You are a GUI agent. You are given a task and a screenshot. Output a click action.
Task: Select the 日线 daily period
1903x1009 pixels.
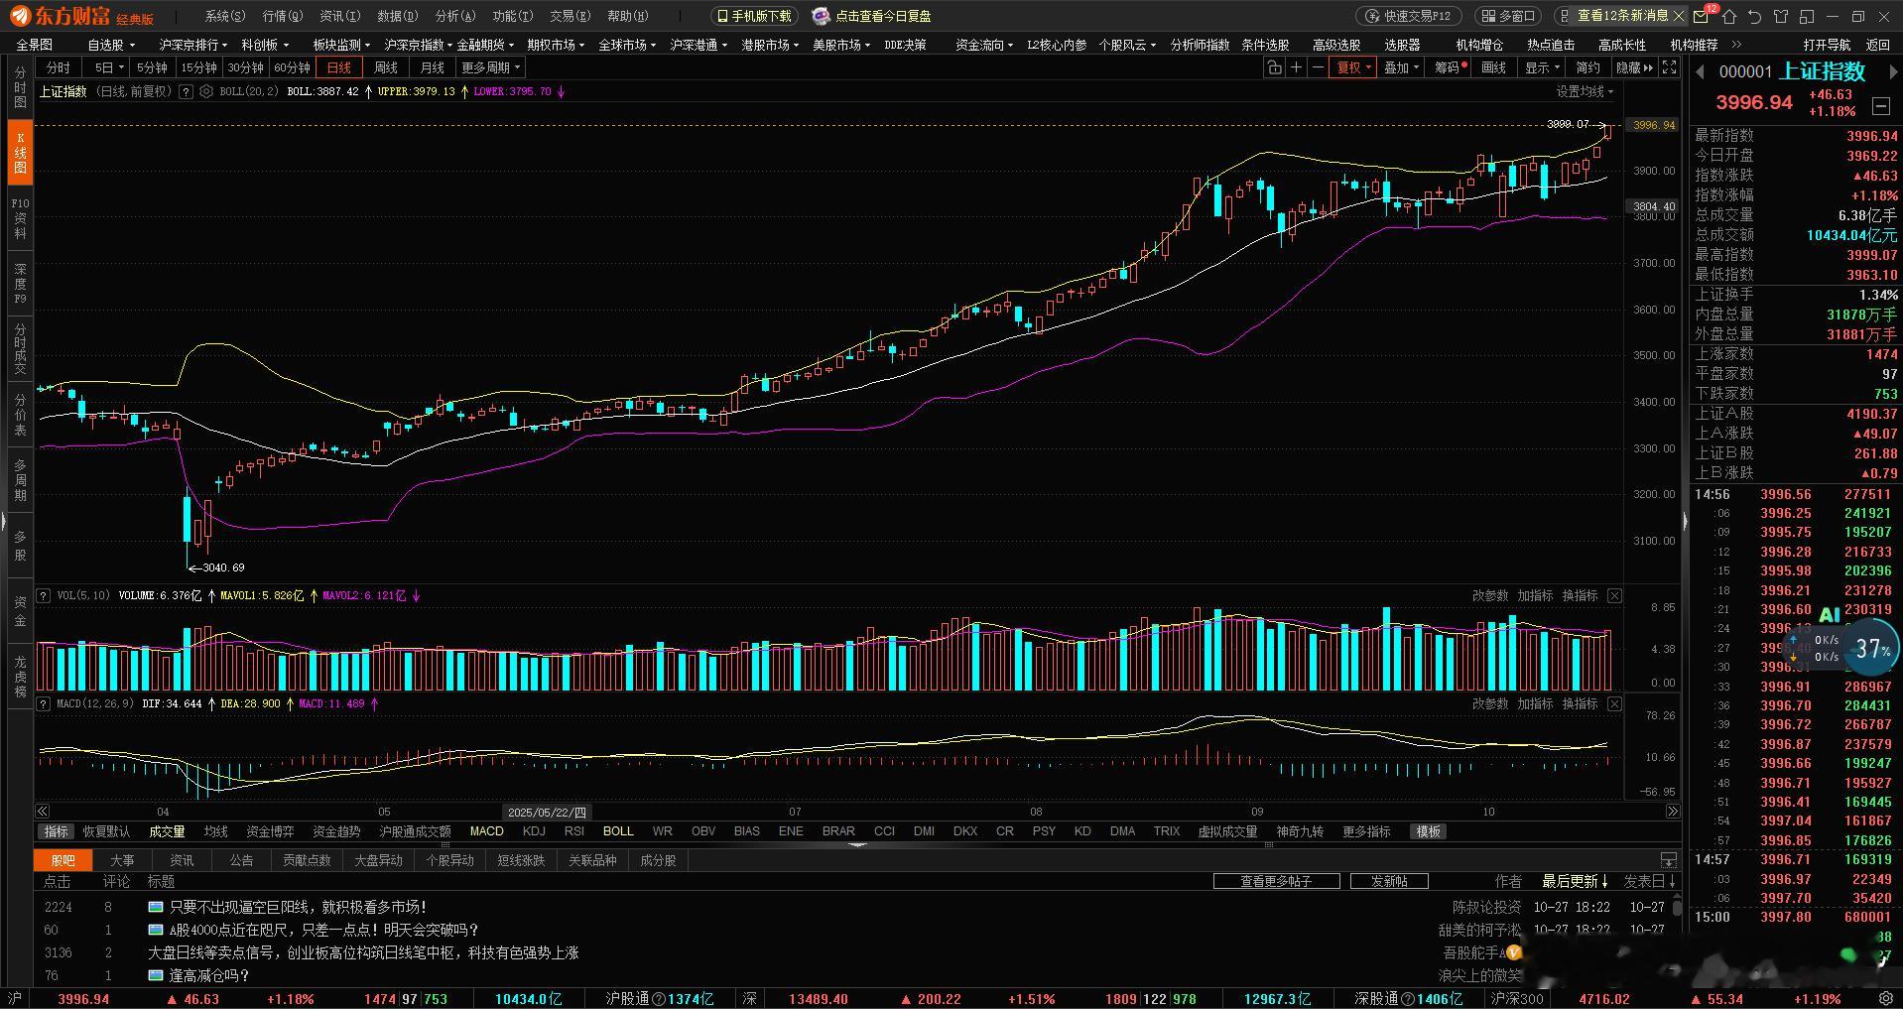click(x=339, y=67)
